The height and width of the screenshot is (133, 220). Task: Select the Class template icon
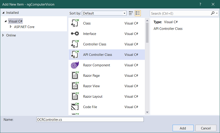(x=75, y=23)
